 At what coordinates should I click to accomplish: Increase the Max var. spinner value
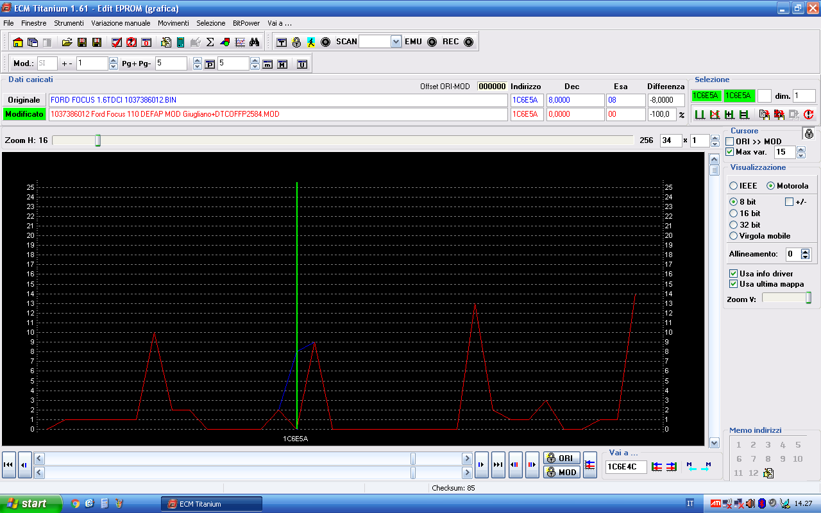click(x=800, y=149)
